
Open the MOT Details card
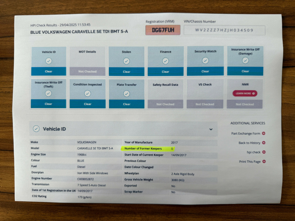(x=88, y=61)
